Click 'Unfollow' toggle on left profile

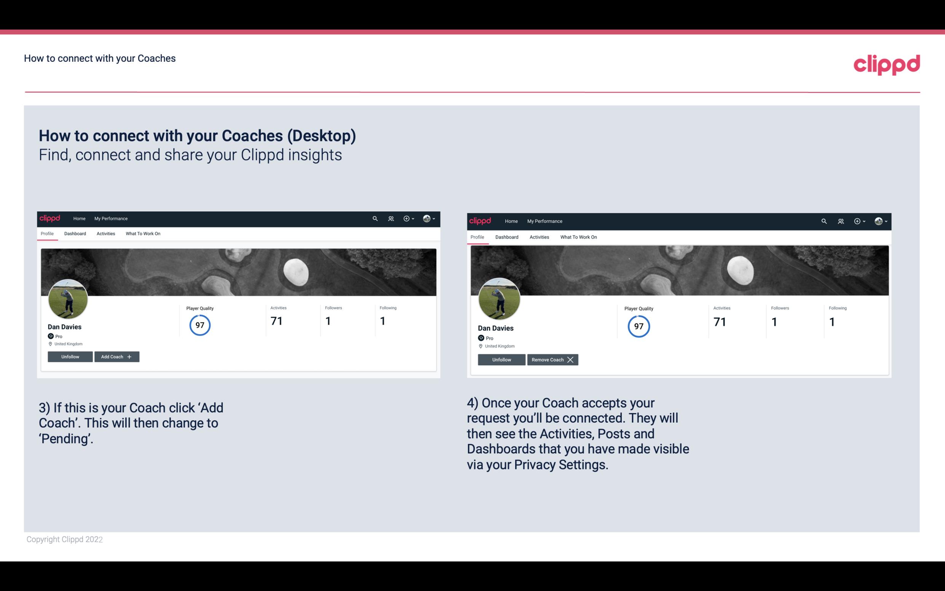(x=70, y=356)
